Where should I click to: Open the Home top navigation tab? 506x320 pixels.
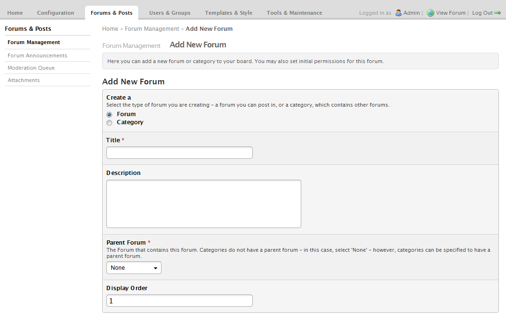click(x=15, y=13)
